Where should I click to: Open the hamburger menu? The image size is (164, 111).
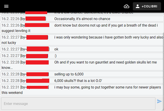coord(6,6)
